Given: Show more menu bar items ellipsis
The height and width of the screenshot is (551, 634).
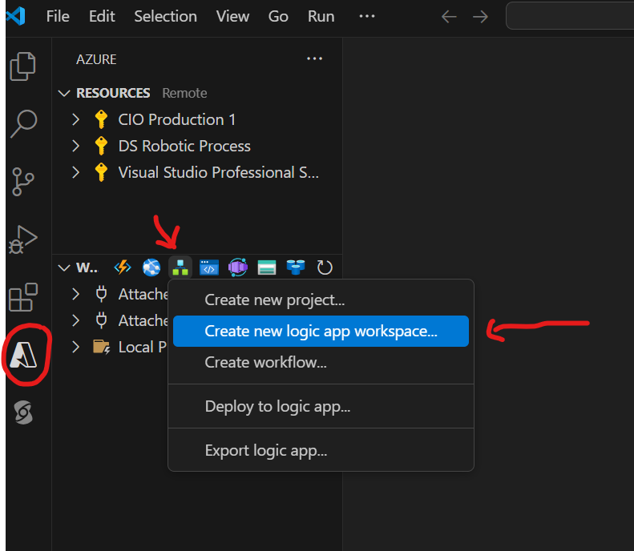Looking at the screenshot, I should (x=367, y=17).
